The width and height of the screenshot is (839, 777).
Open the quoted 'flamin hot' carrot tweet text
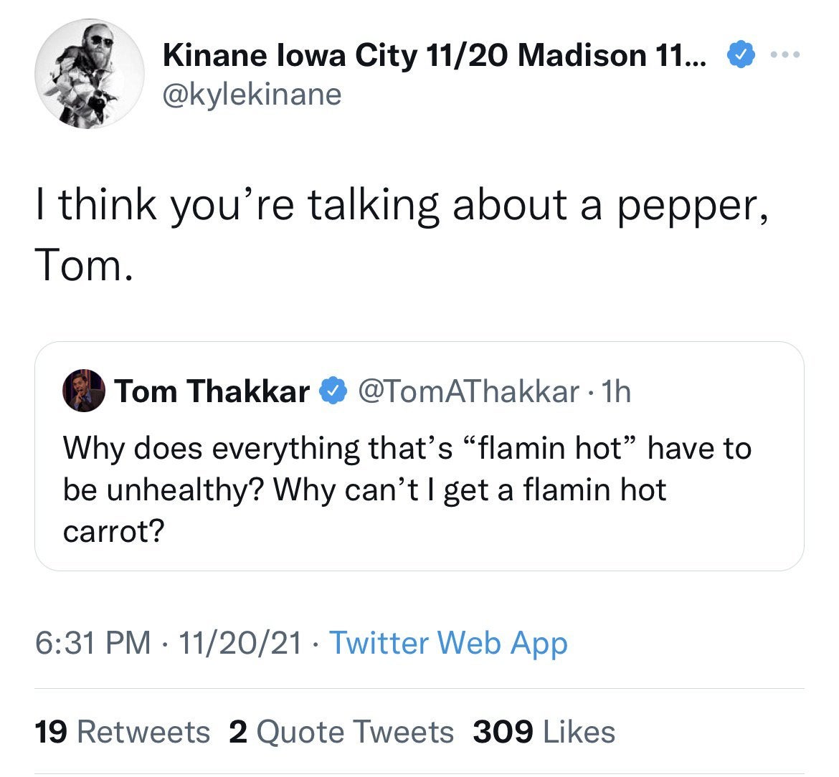pyautogui.click(x=407, y=490)
